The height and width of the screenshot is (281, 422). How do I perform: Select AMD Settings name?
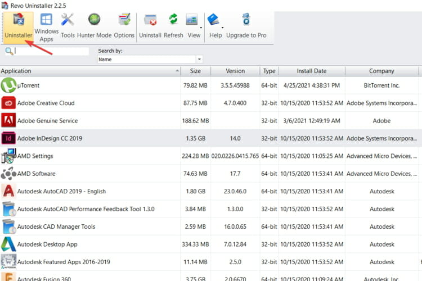35,156
